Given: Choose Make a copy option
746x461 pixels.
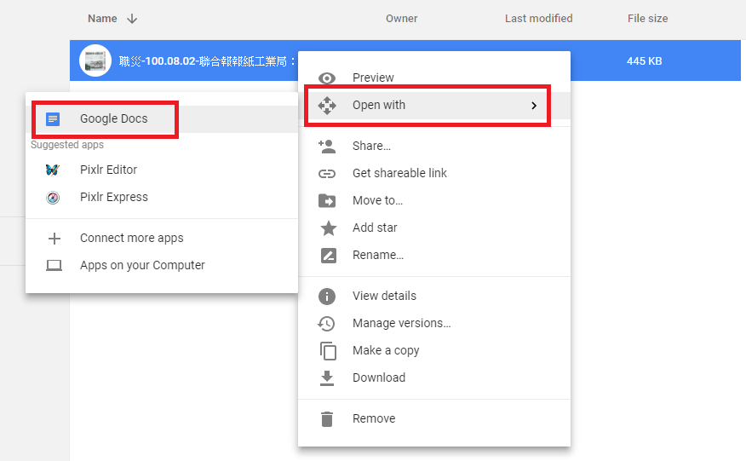Looking at the screenshot, I should [434, 350].
